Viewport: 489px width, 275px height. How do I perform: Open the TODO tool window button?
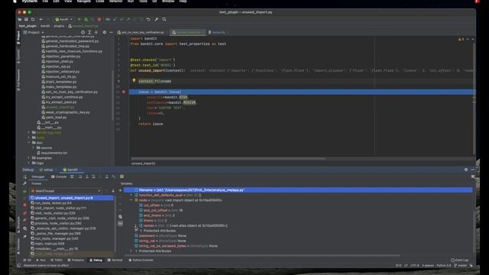(x=57, y=260)
